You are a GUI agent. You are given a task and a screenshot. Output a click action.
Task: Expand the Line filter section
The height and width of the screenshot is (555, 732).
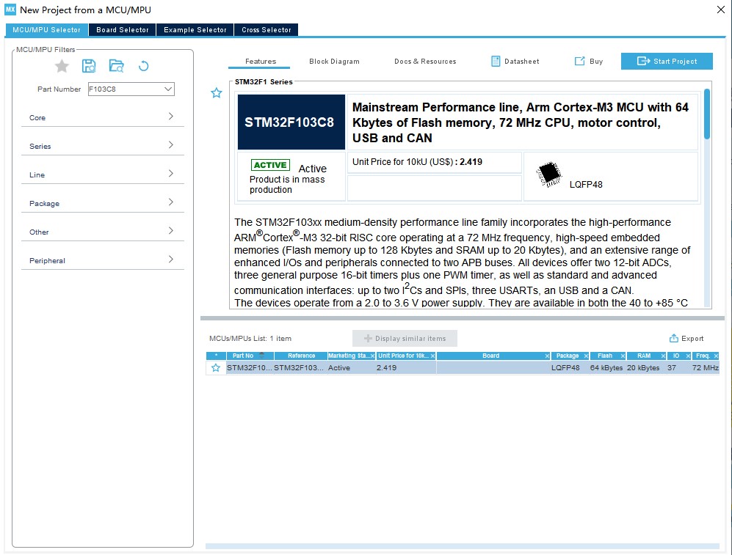coord(103,174)
